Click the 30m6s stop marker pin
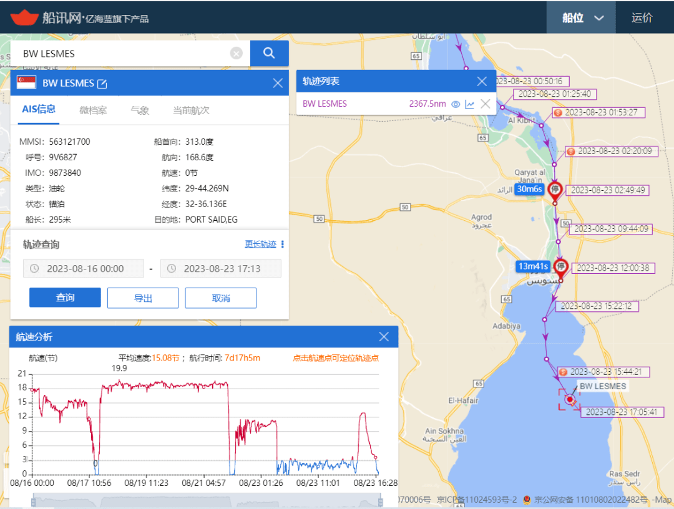This screenshot has width=674, height=509. [x=555, y=190]
